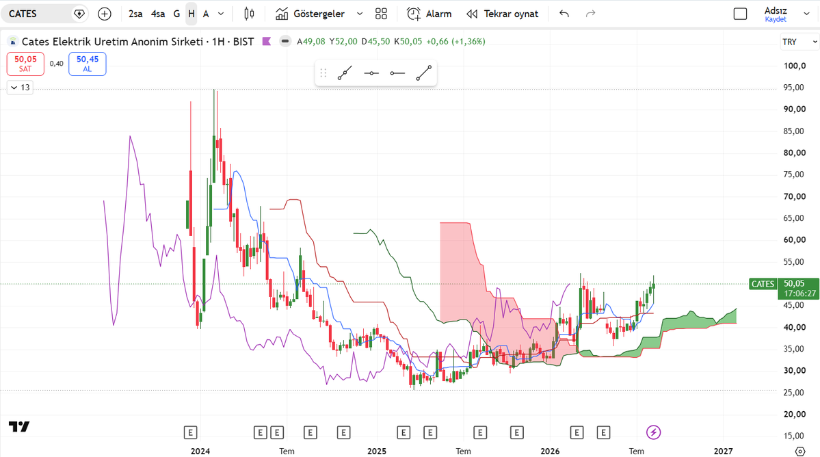Image resolution: width=820 pixels, height=457 pixels.
Task: Click the 2026 time axis label
Action: pyautogui.click(x=550, y=452)
